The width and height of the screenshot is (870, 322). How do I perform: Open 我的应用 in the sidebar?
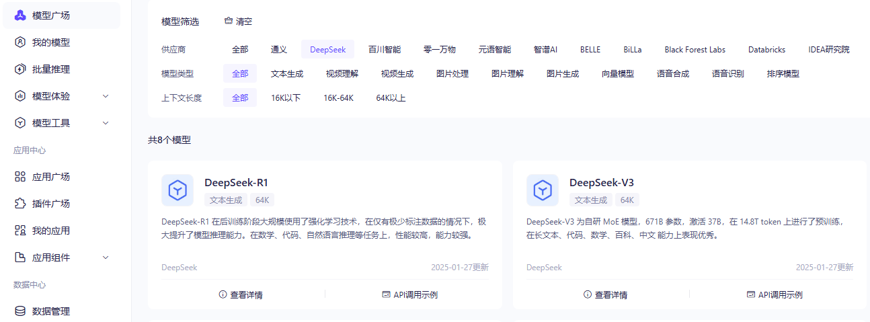[51, 231]
